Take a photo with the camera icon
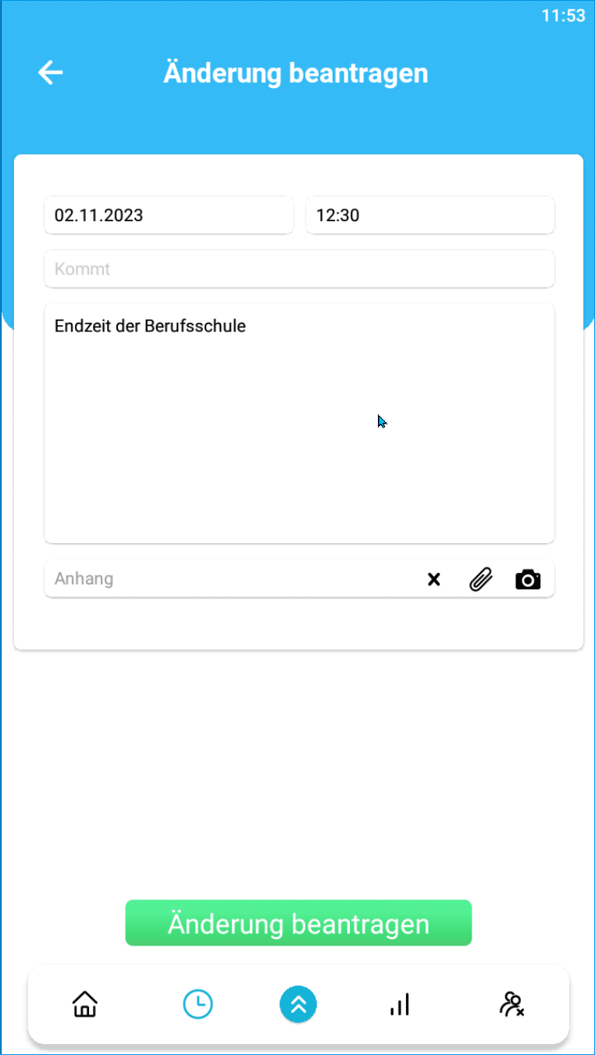The width and height of the screenshot is (595, 1055). pyautogui.click(x=528, y=579)
